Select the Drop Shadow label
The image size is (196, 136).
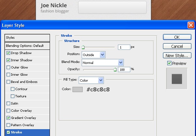21,53
